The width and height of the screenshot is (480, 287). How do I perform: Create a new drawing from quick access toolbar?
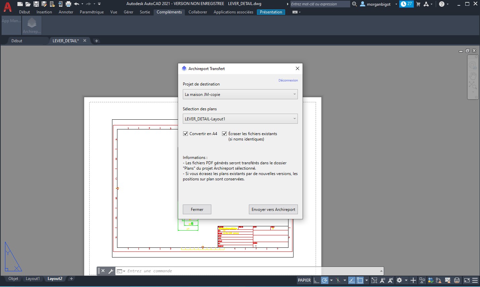(20, 4)
